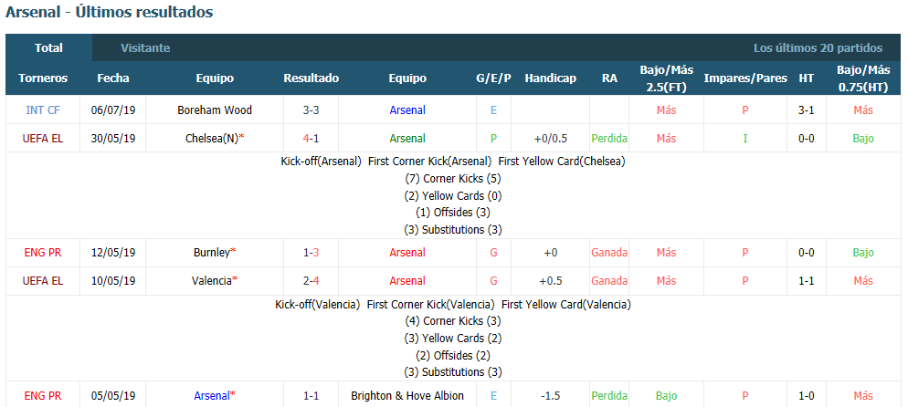Click the UEFA EL label dated 30/05/19
The height and width of the screenshot is (407, 908).
pos(43,138)
